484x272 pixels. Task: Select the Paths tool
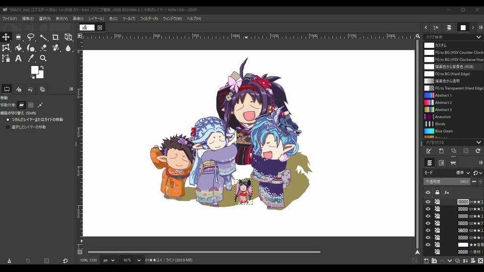click(x=6, y=58)
